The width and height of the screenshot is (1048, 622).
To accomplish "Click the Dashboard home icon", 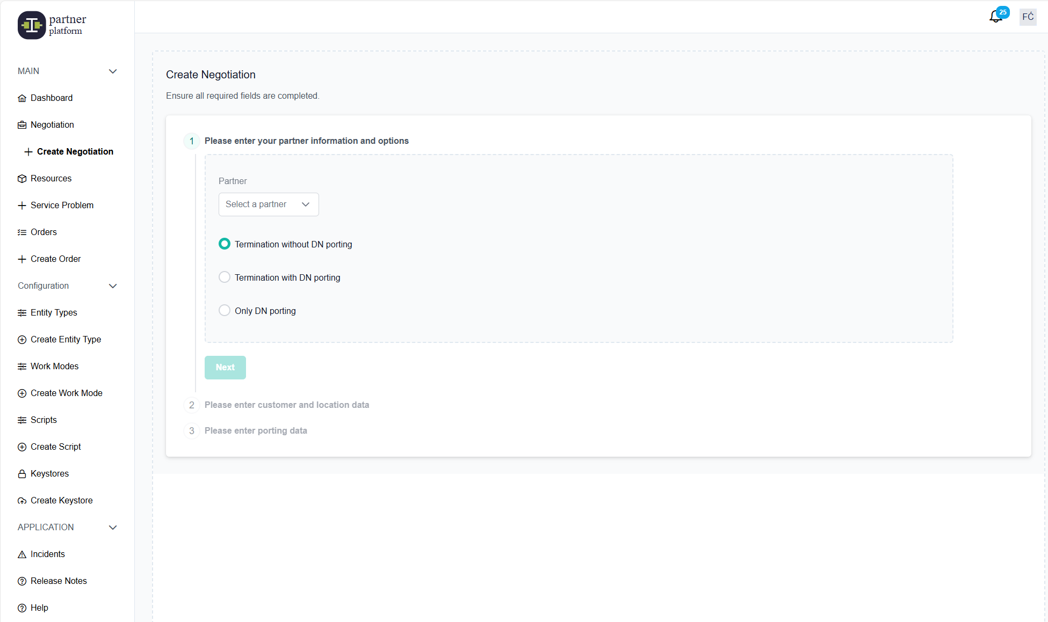I will click(x=22, y=98).
